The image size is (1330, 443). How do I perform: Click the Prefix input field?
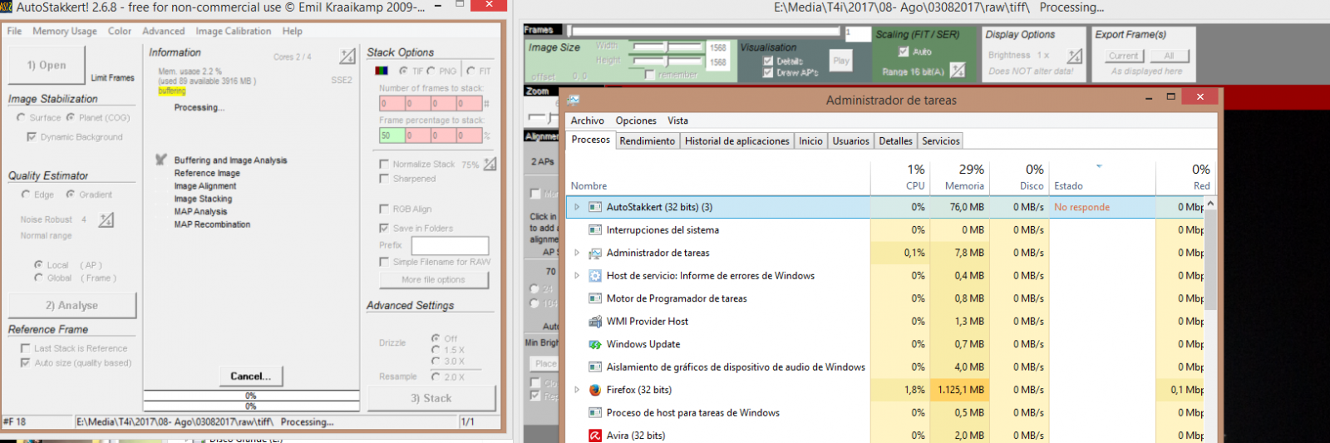tap(451, 246)
